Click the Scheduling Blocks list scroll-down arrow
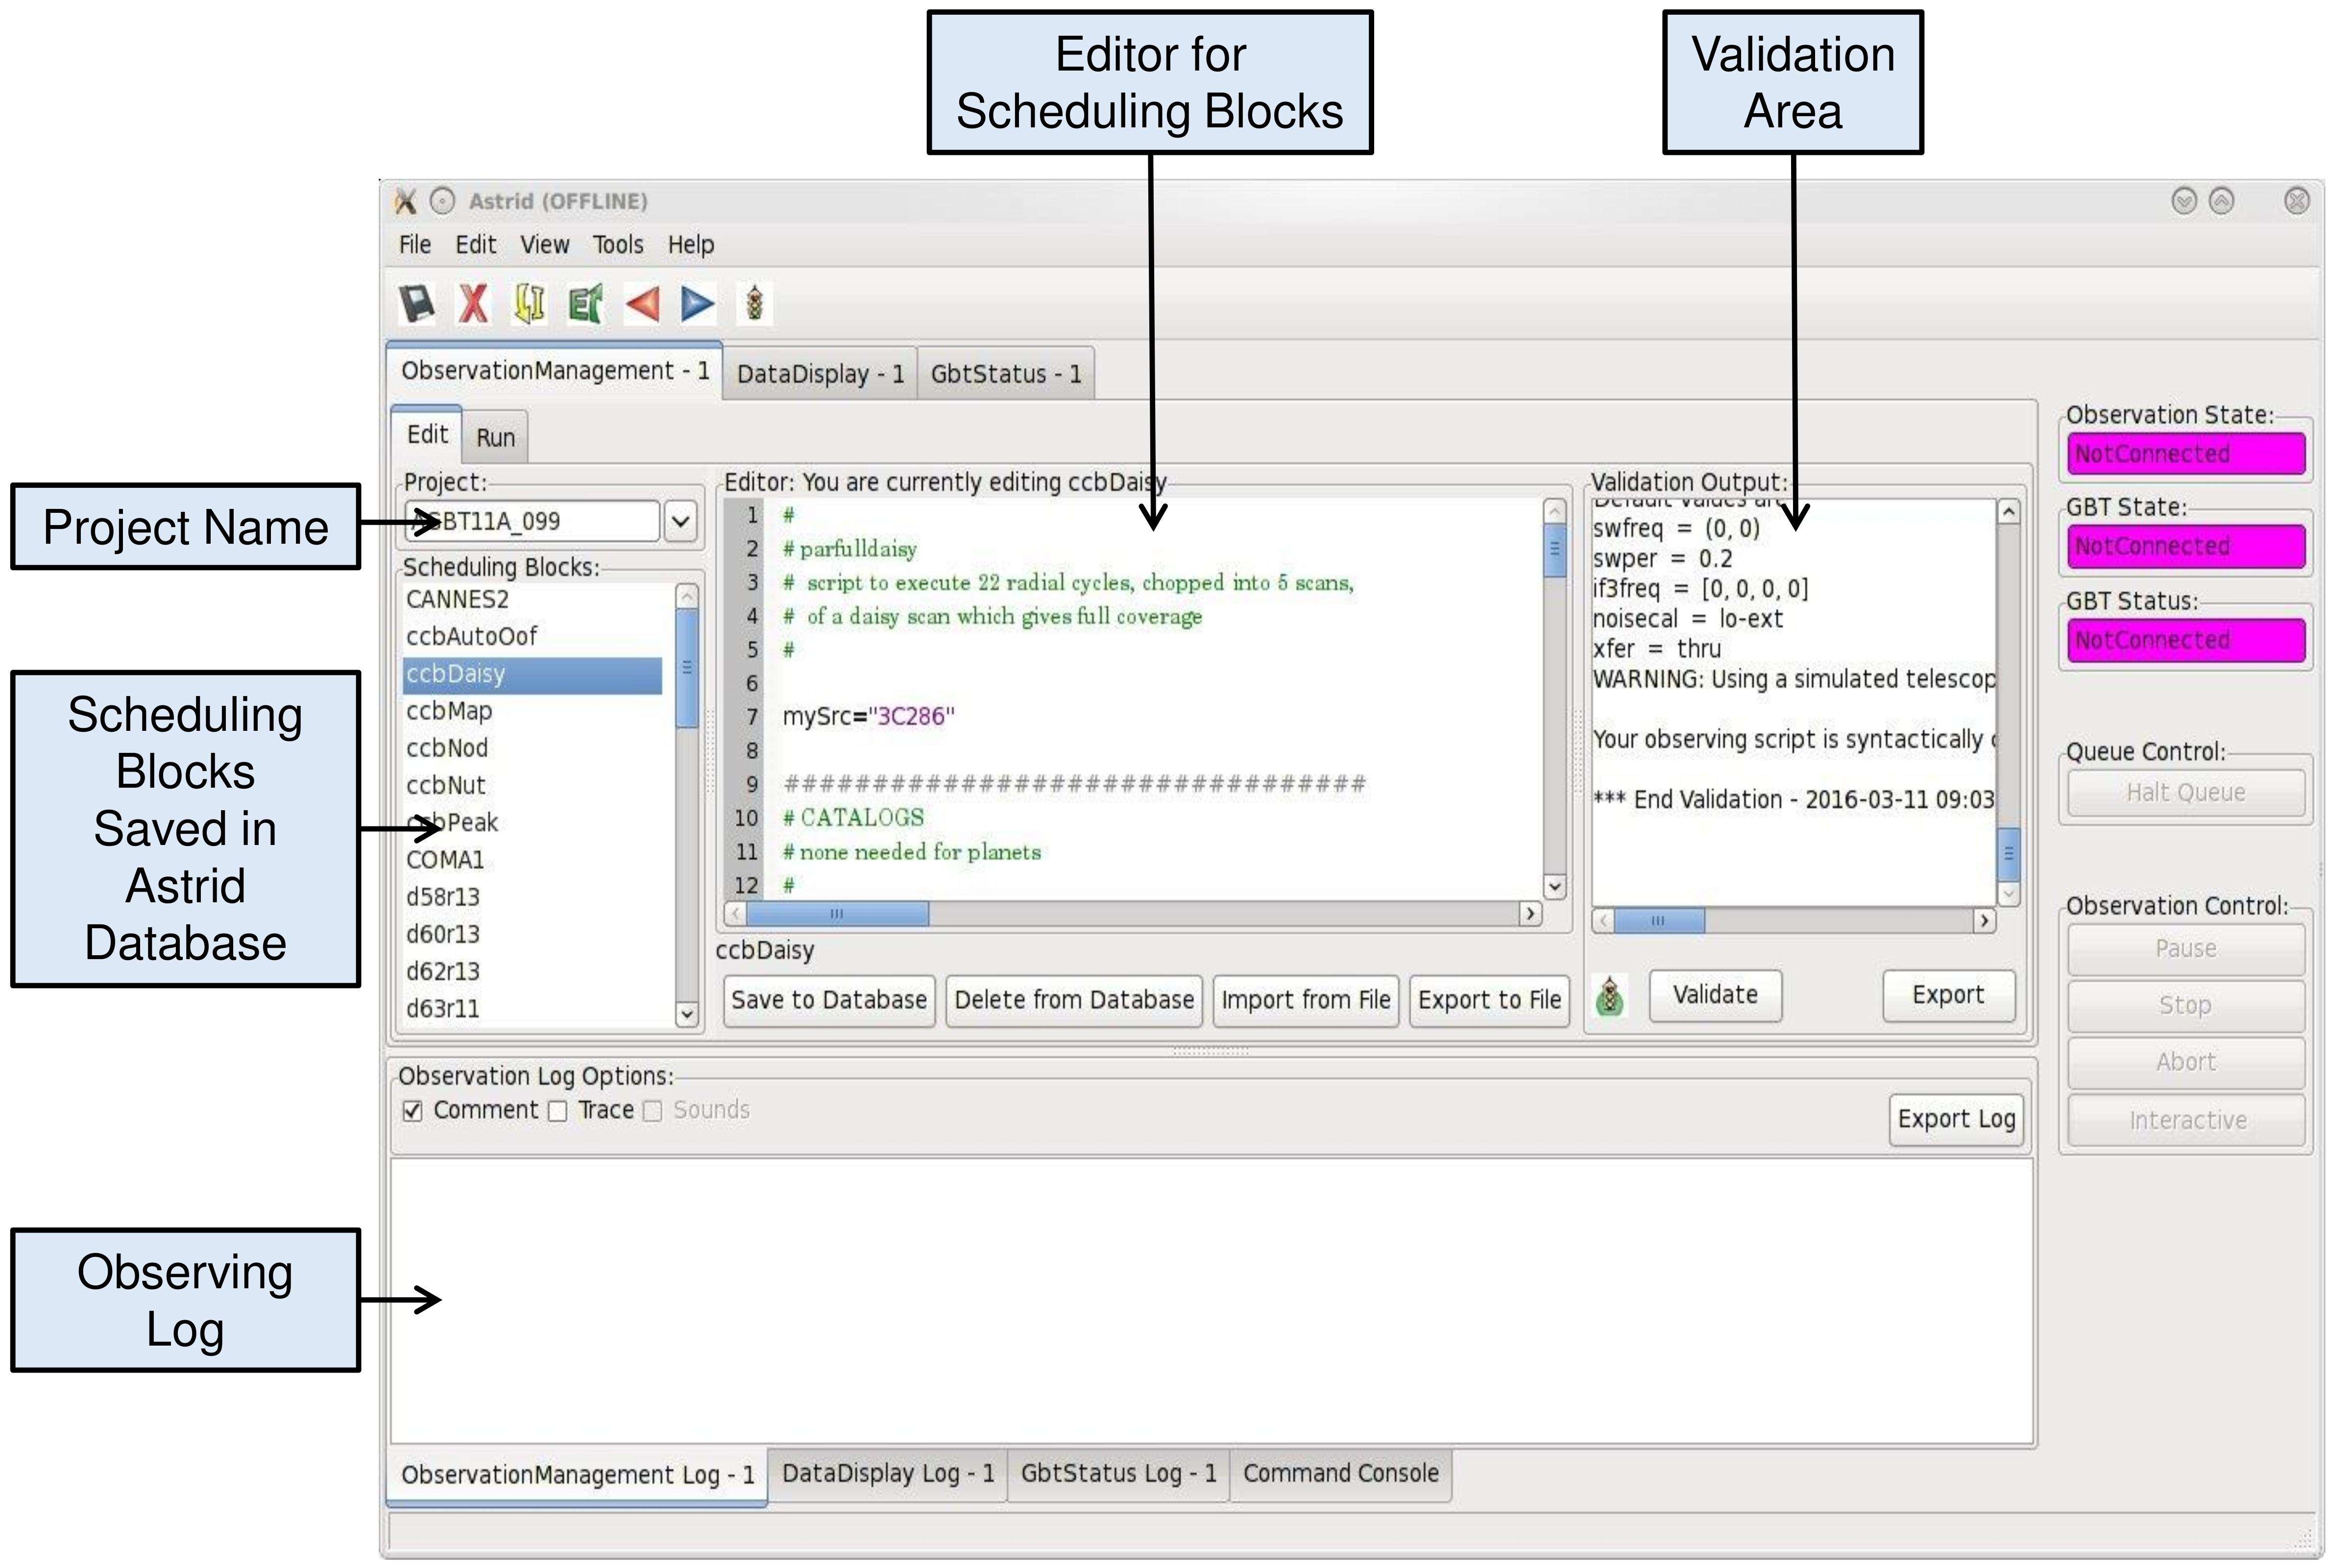This screenshot has width=2328, height=1568. click(687, 1014)
